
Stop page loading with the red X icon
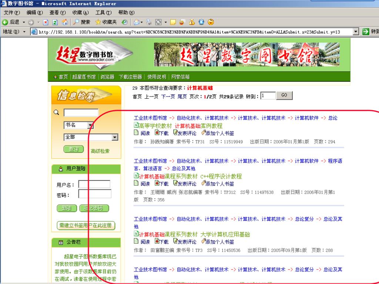pyautogui.click(x=46, y=23)
